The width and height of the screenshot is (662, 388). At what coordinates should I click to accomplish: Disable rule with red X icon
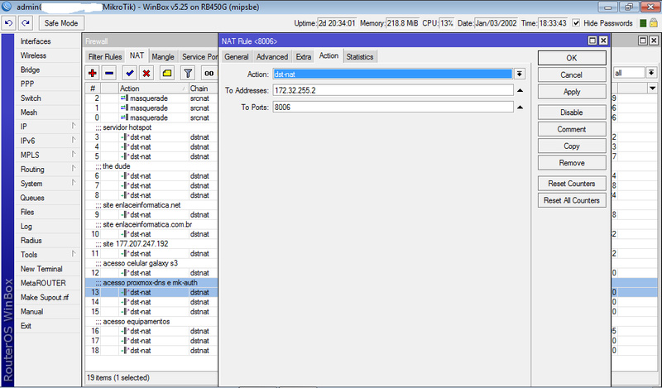(146, 73)
